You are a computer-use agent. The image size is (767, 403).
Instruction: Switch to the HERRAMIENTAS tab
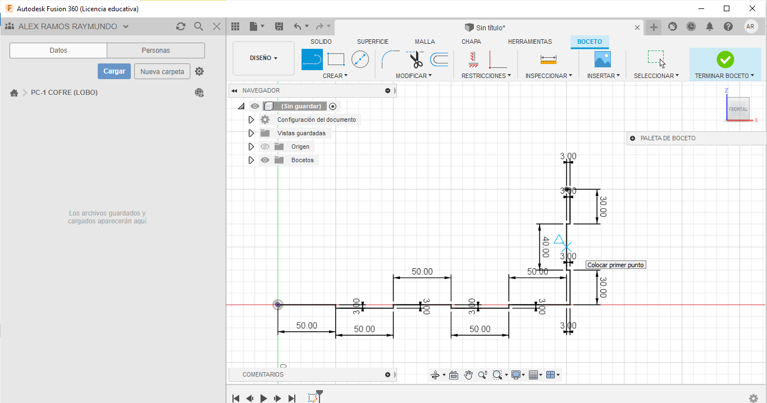coord(530,42)
